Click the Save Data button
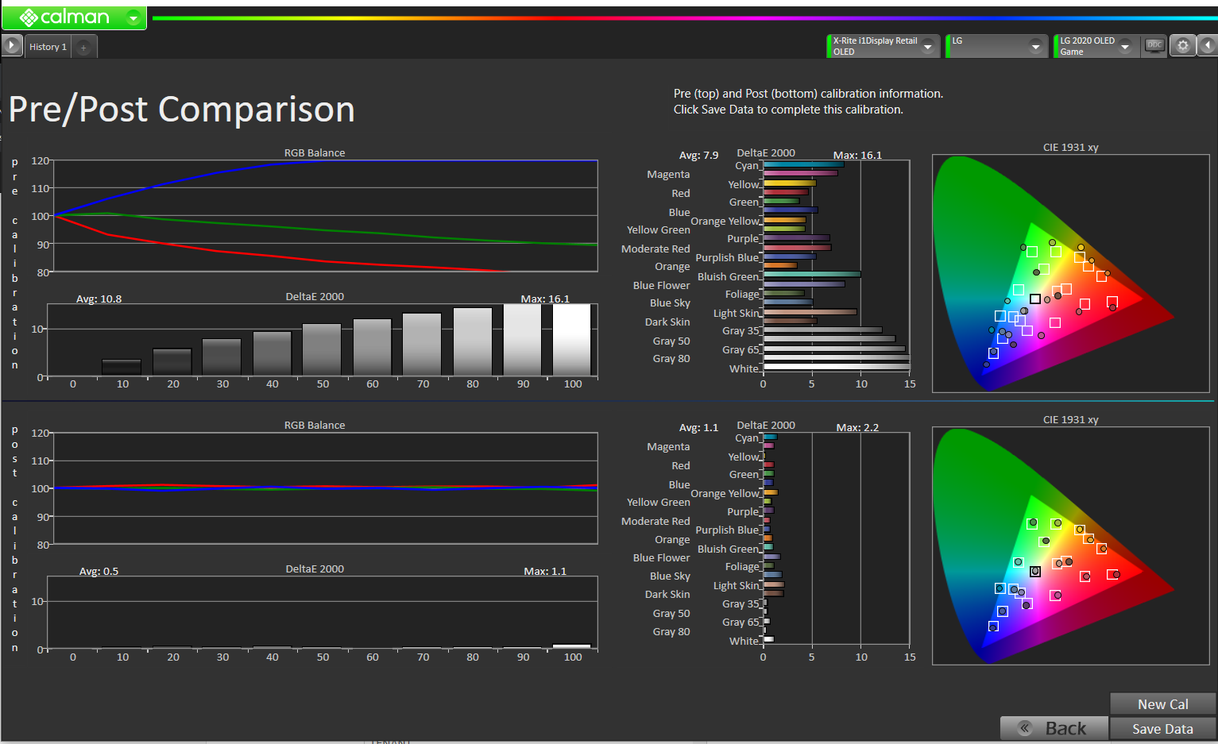Screen dimensions: 1218x744 click(1162, 729)
